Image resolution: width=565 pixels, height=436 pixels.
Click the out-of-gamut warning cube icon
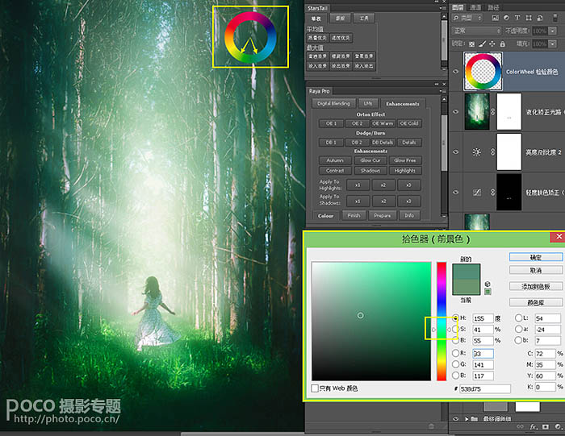tap(488, 284)
